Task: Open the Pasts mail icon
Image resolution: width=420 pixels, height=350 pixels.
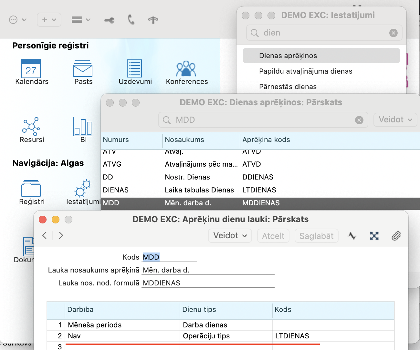Action: click(83, 68)
